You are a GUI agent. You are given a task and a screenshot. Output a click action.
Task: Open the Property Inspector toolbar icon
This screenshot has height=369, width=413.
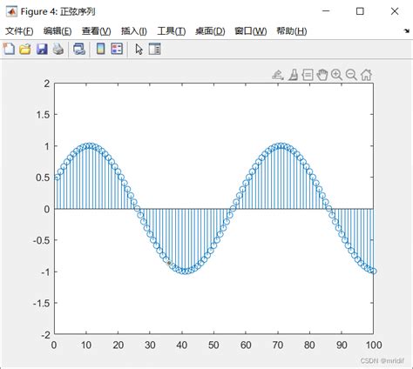(x=154, y=49)
